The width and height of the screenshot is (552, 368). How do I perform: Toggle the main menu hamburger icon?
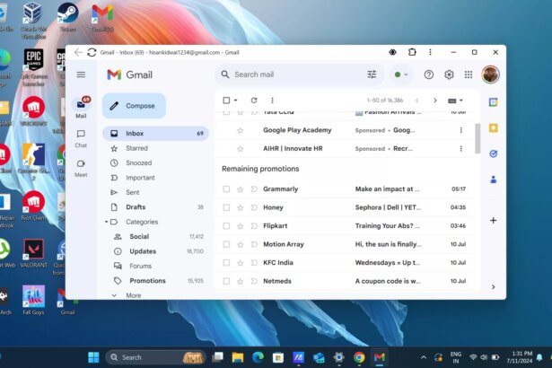click(81, 74)
